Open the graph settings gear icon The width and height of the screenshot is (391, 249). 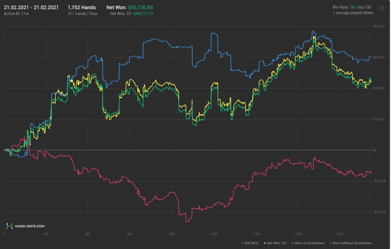382,8
